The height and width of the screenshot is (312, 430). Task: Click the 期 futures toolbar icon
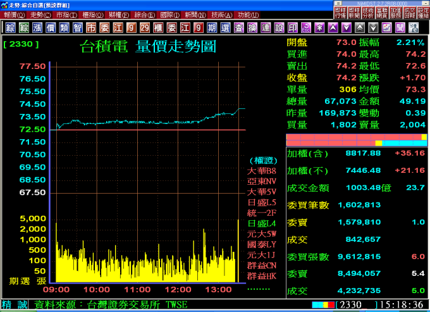click(x=212, y=27)
